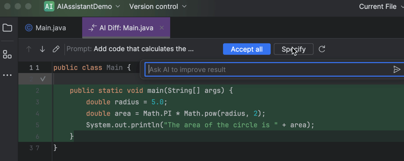Accept the change with checkmark on line 2
The width and height of the screenshot is (404, 161).
(x=43, y=79)
